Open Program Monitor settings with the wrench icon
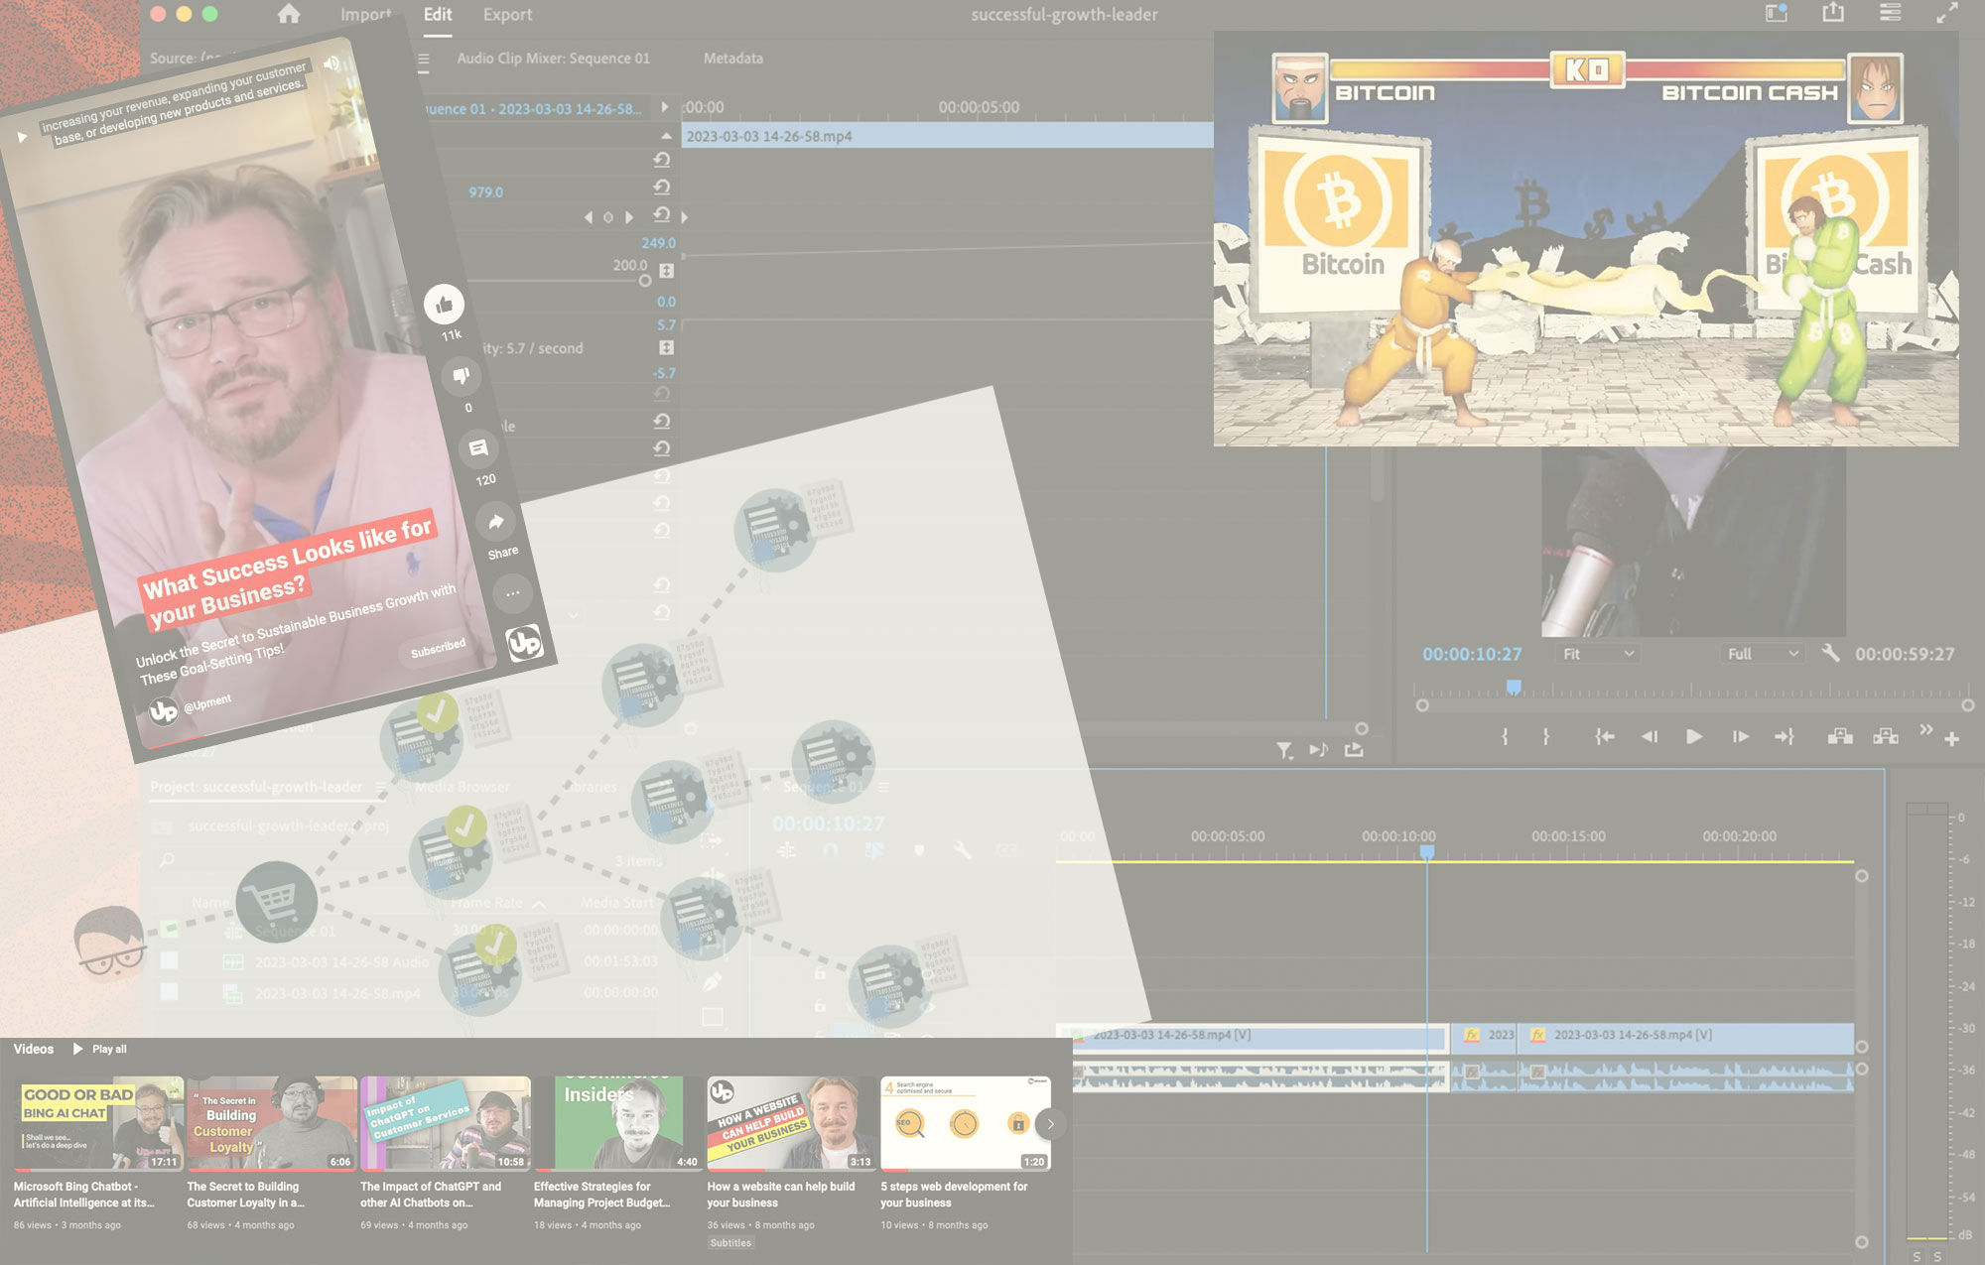The width and height of the screenshot is (1985, 1265). coord(1830,655)
